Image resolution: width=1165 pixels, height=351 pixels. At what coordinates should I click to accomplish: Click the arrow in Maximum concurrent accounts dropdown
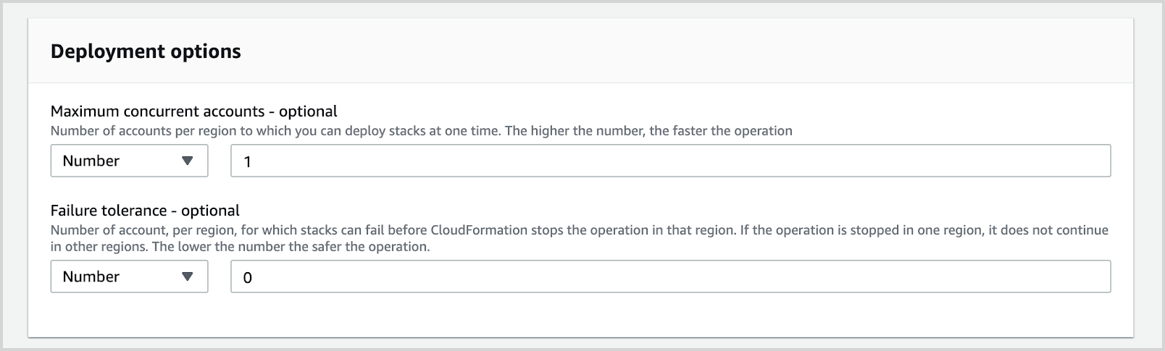point(188,161)
